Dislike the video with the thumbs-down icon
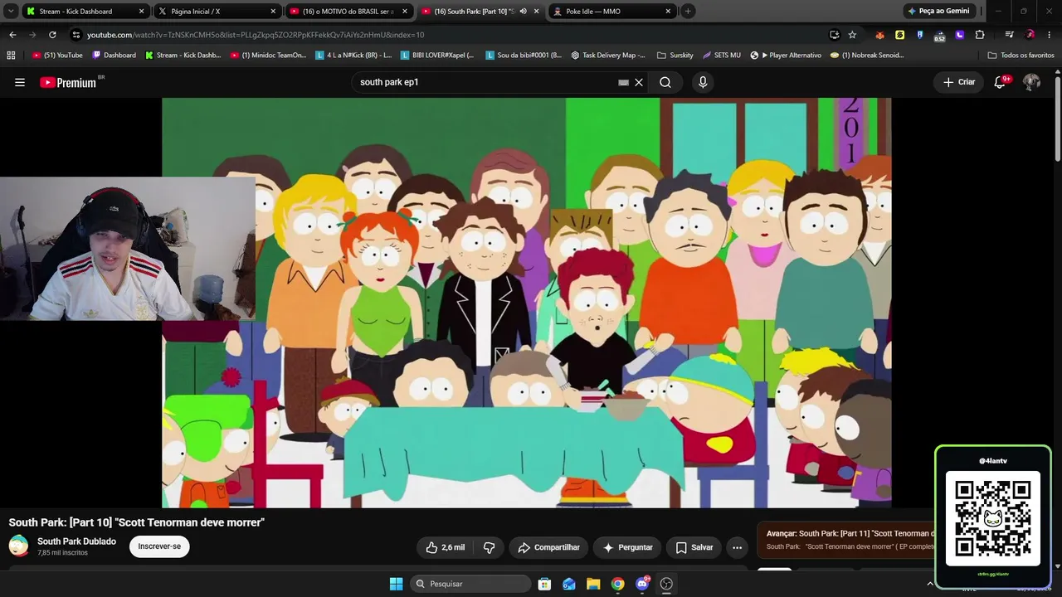Viewport: 1062px width, 597px height. (x=489, y=547)
